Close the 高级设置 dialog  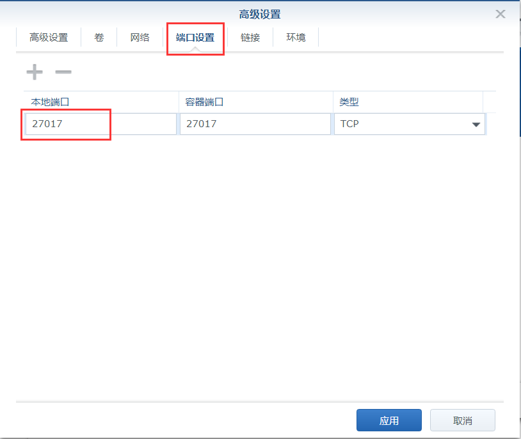[500, 13]
